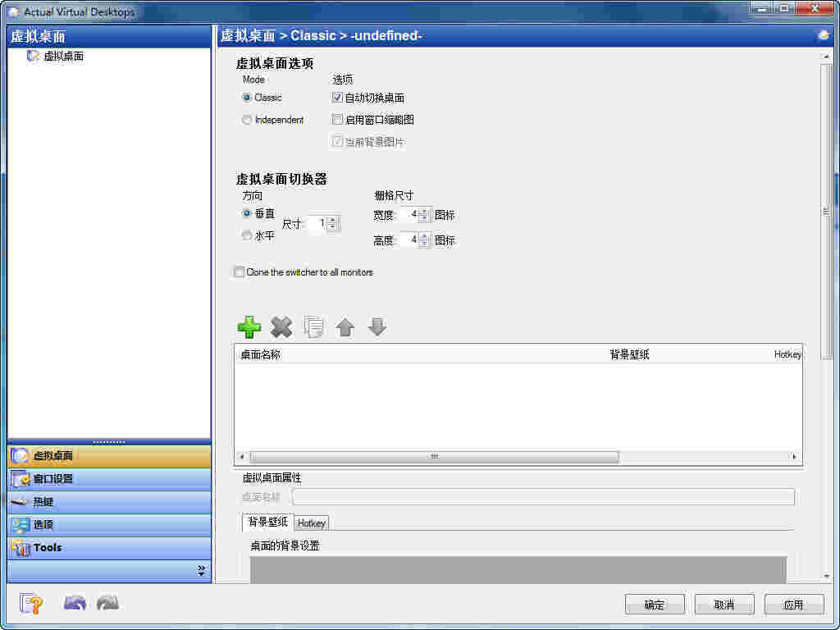The image size is (840, 630).
Task: Click the 应用 button
Action: pos(793,605)
